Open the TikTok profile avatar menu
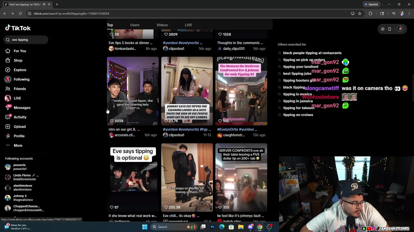This screenshot has width=414, height=232. click(x=400, y=29)
